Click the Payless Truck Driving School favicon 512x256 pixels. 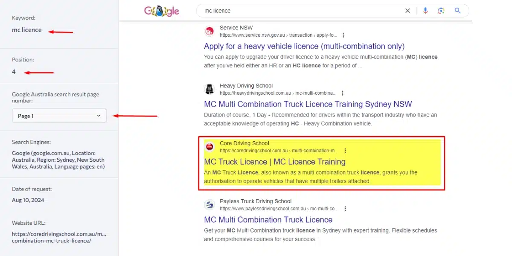[209, 205]
